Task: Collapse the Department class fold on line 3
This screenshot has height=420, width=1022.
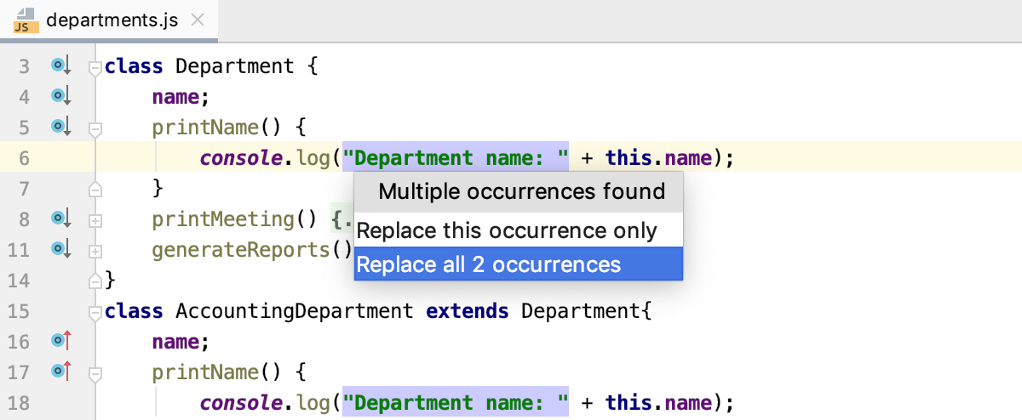Action: click(95, 66)
